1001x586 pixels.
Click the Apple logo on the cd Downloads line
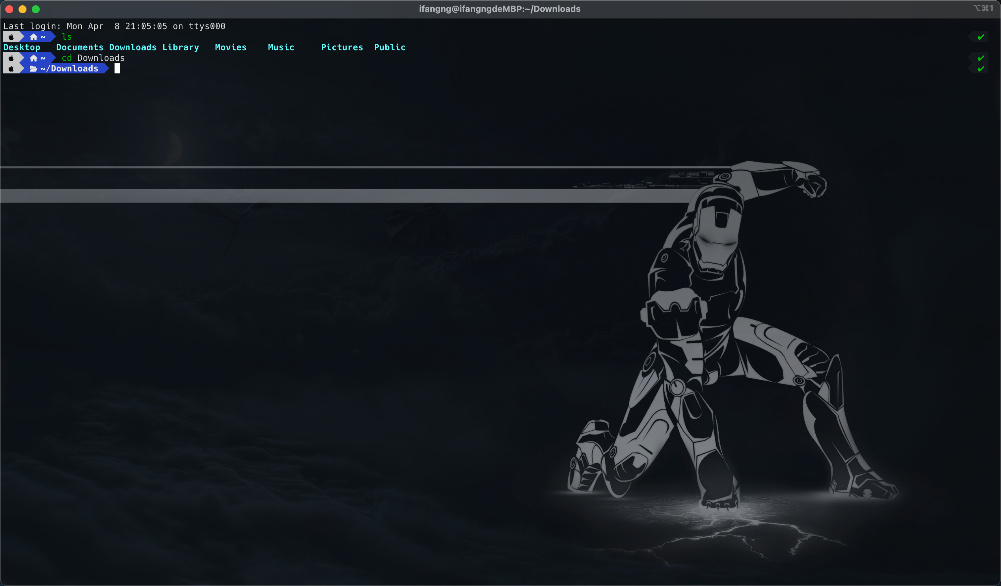12,58
